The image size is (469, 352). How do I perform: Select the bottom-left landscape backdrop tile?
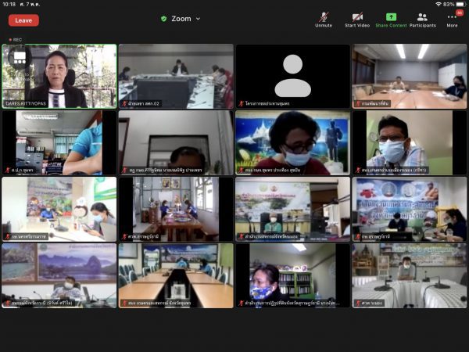click(x=59, y=275)
